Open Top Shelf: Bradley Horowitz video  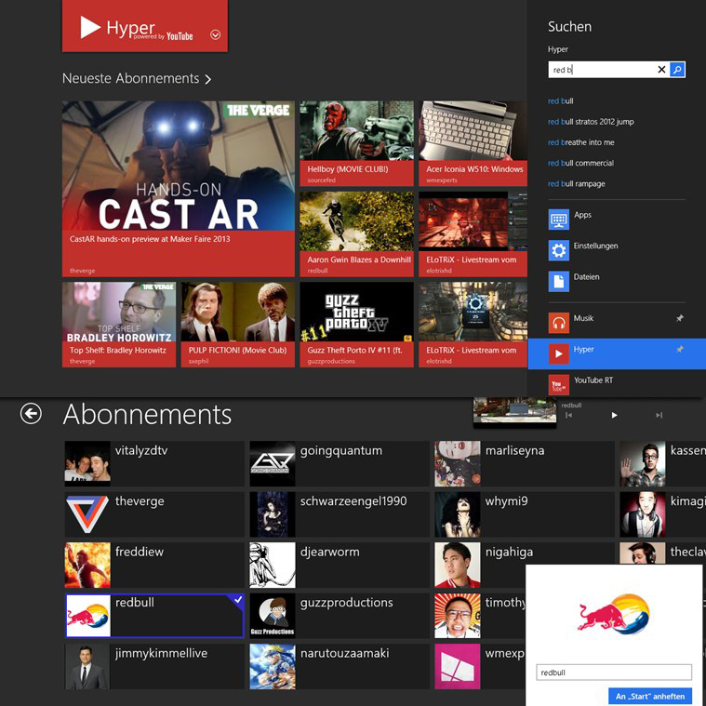pyautogui.click(x=119, y=325)
